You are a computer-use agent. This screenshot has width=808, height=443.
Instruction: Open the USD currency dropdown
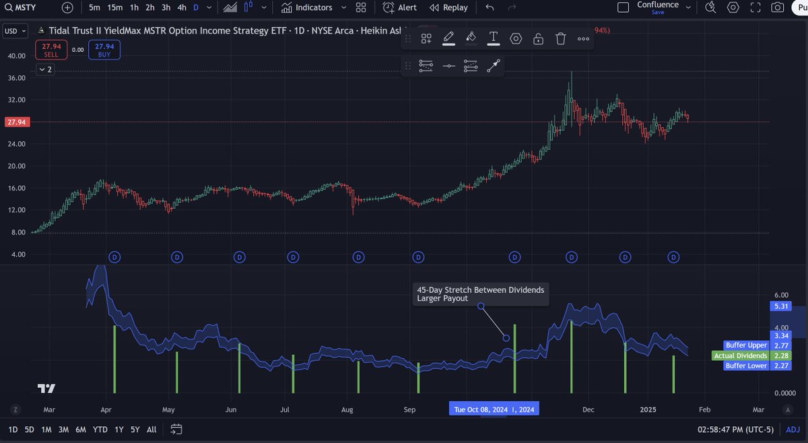point(15,31)
